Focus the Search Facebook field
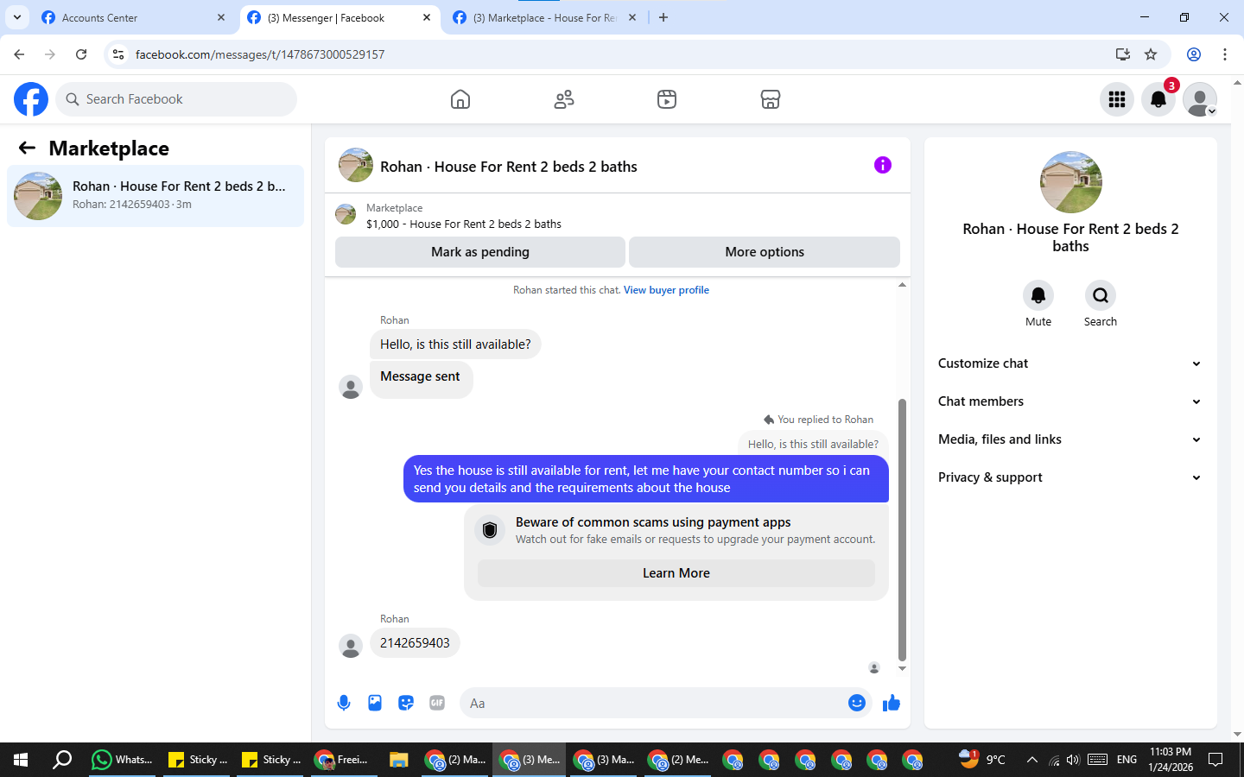Screen dimensions: 1244x777 tap(176, 99)
